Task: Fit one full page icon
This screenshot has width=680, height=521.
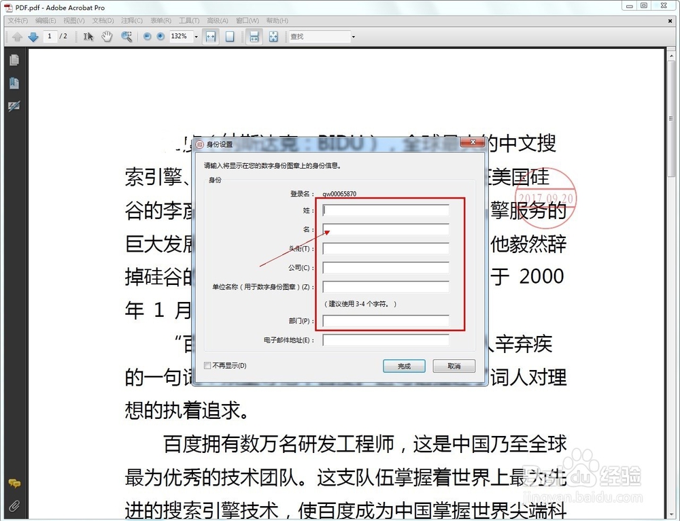Action: click(230, 37)
